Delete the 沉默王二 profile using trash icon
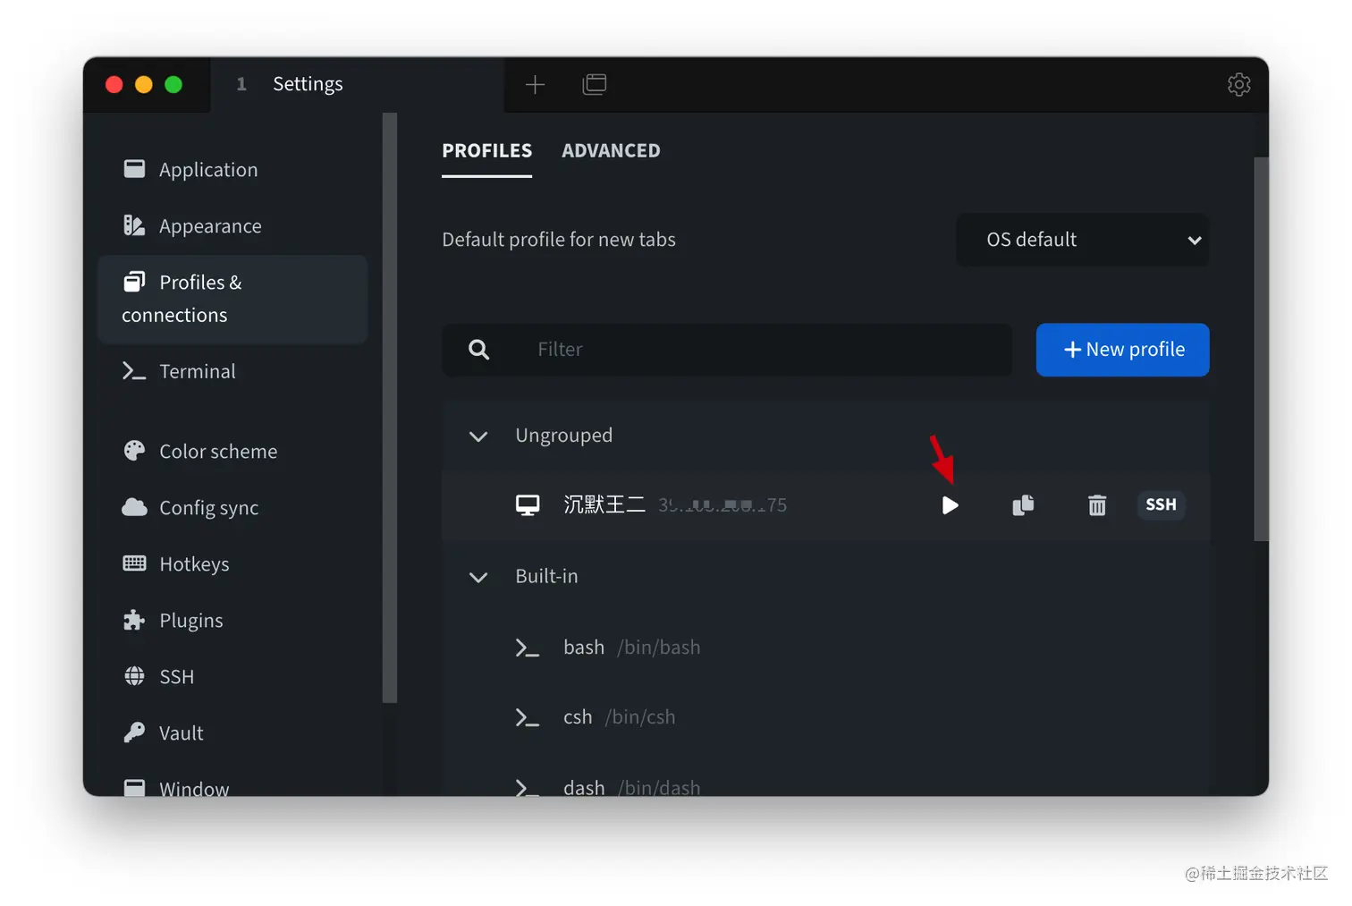The image size is (1352, 906). click(x=1097, y=505)
